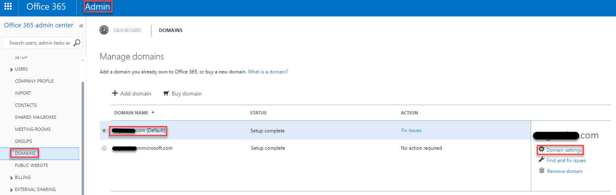This screenshot has width=616, height=195.
Task: Expand the EXTERNAL SHARING tree node
Action: point(12,190)
